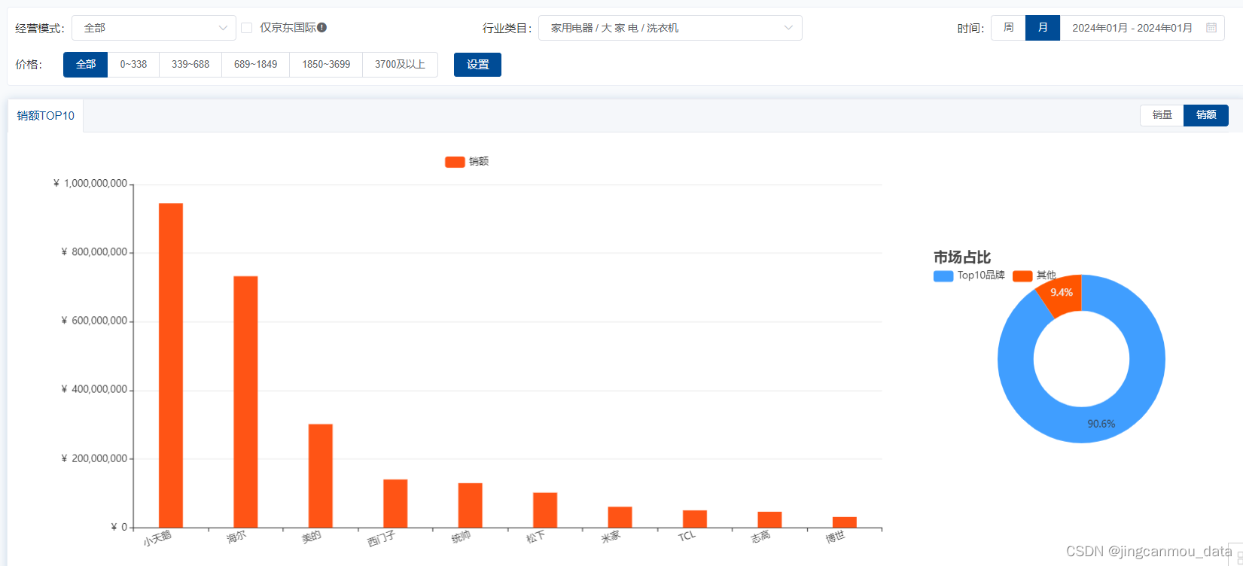Toggle the 其他 legend in pie chart
Screen dimensions: 1243x566
[x=1034, y=275]
